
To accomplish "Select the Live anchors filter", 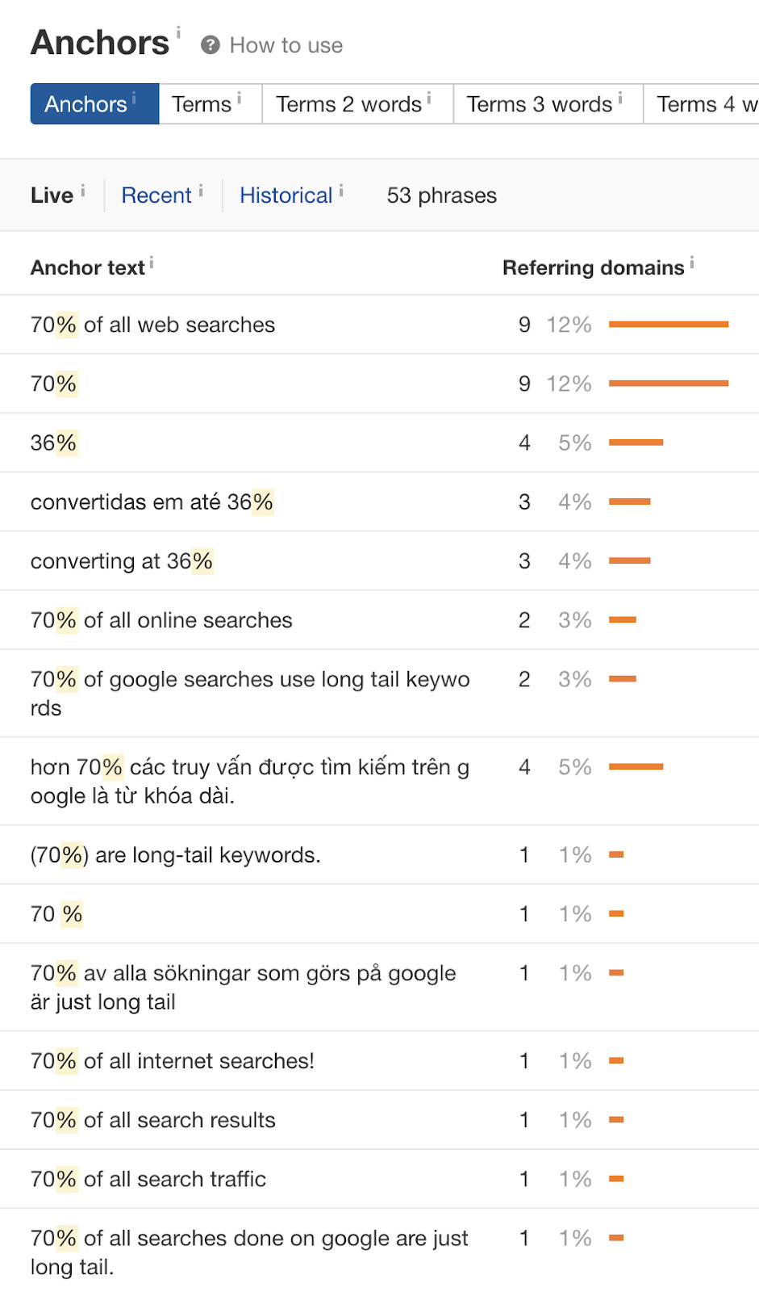I will tap(52, 195).
